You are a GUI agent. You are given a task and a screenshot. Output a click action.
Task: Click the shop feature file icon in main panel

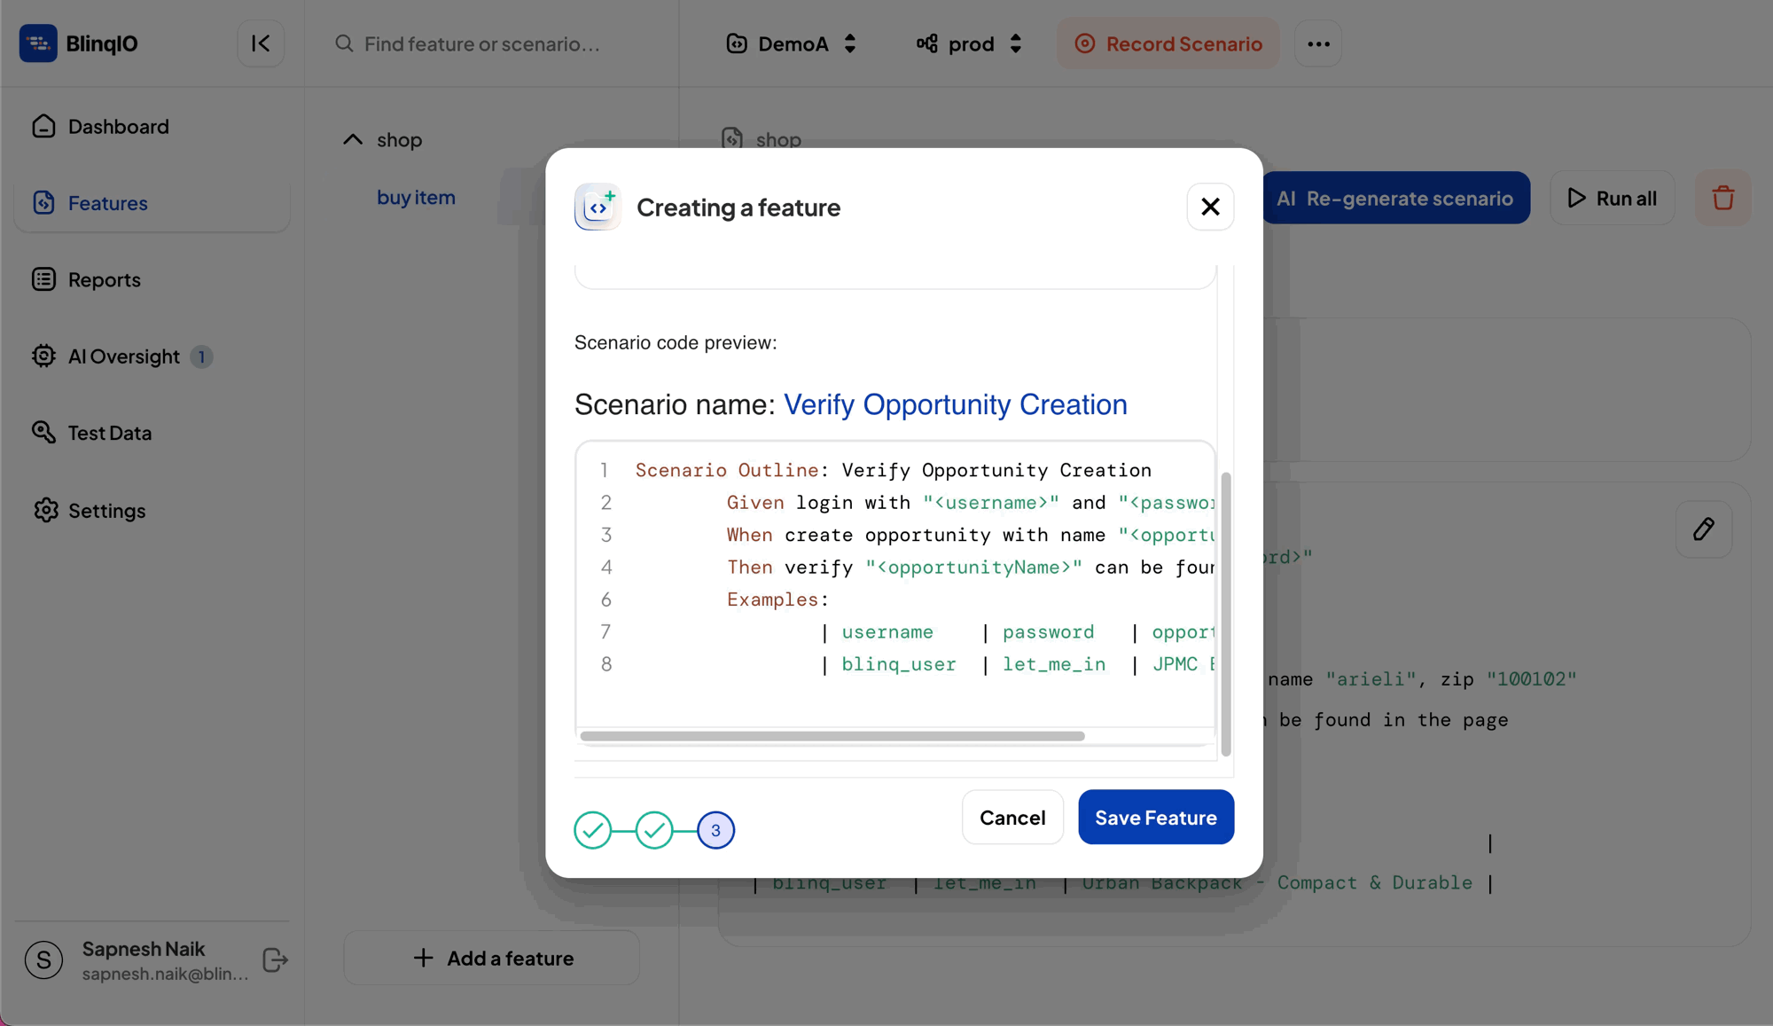[732, 139]
